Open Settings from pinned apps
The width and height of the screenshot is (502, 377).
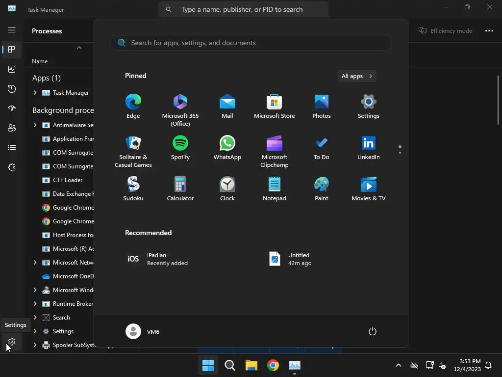[369, 107]
